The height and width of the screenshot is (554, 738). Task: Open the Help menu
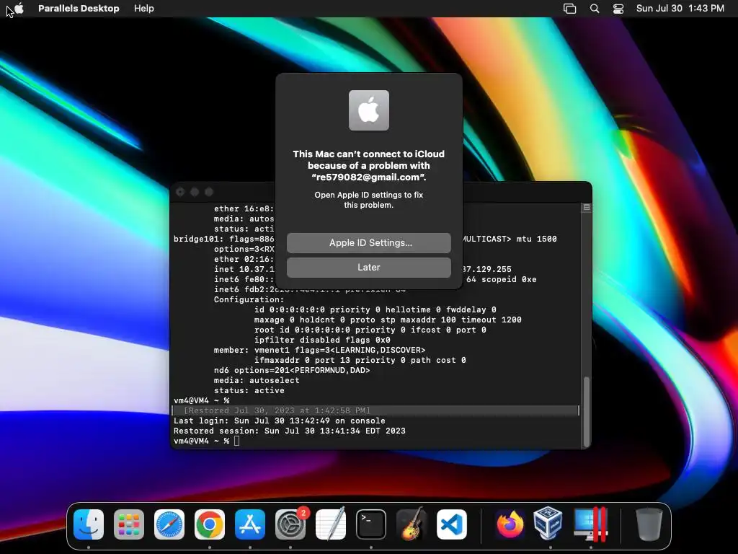pos(143,8)
